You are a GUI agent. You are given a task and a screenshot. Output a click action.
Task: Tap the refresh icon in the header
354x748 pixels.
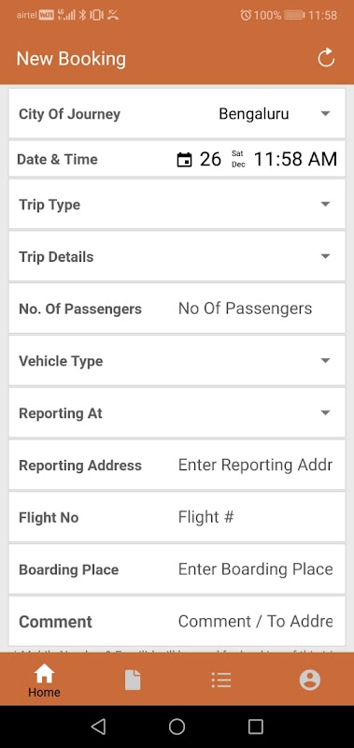[x=326, y=59]
